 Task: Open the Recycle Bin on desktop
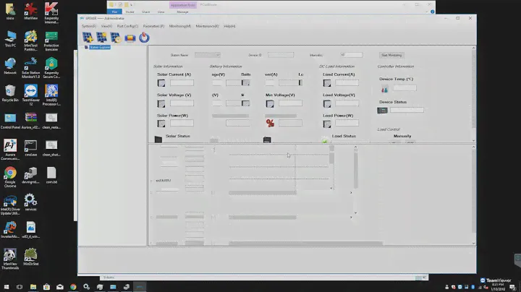coord(10,92)
